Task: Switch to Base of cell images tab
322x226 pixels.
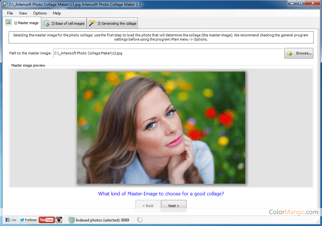Action: tap(64, 23)
